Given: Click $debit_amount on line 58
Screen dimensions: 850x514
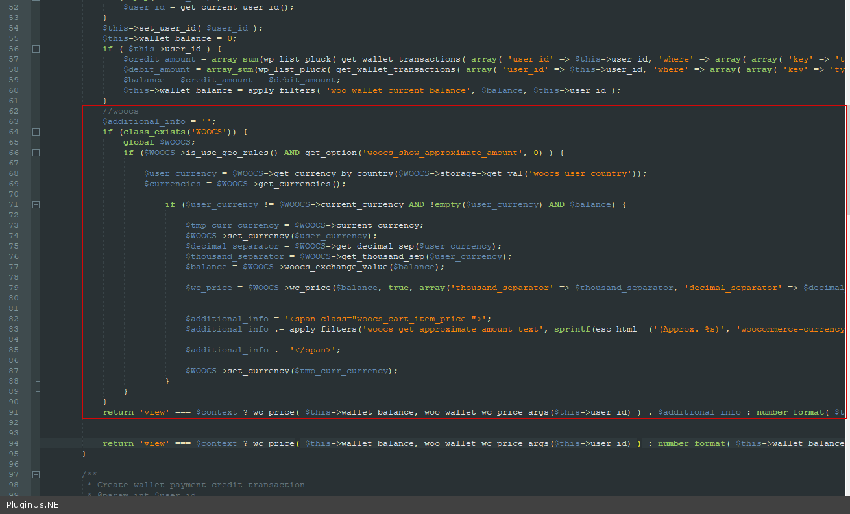Looking at the screenshot, I should (x=157, y=69).
